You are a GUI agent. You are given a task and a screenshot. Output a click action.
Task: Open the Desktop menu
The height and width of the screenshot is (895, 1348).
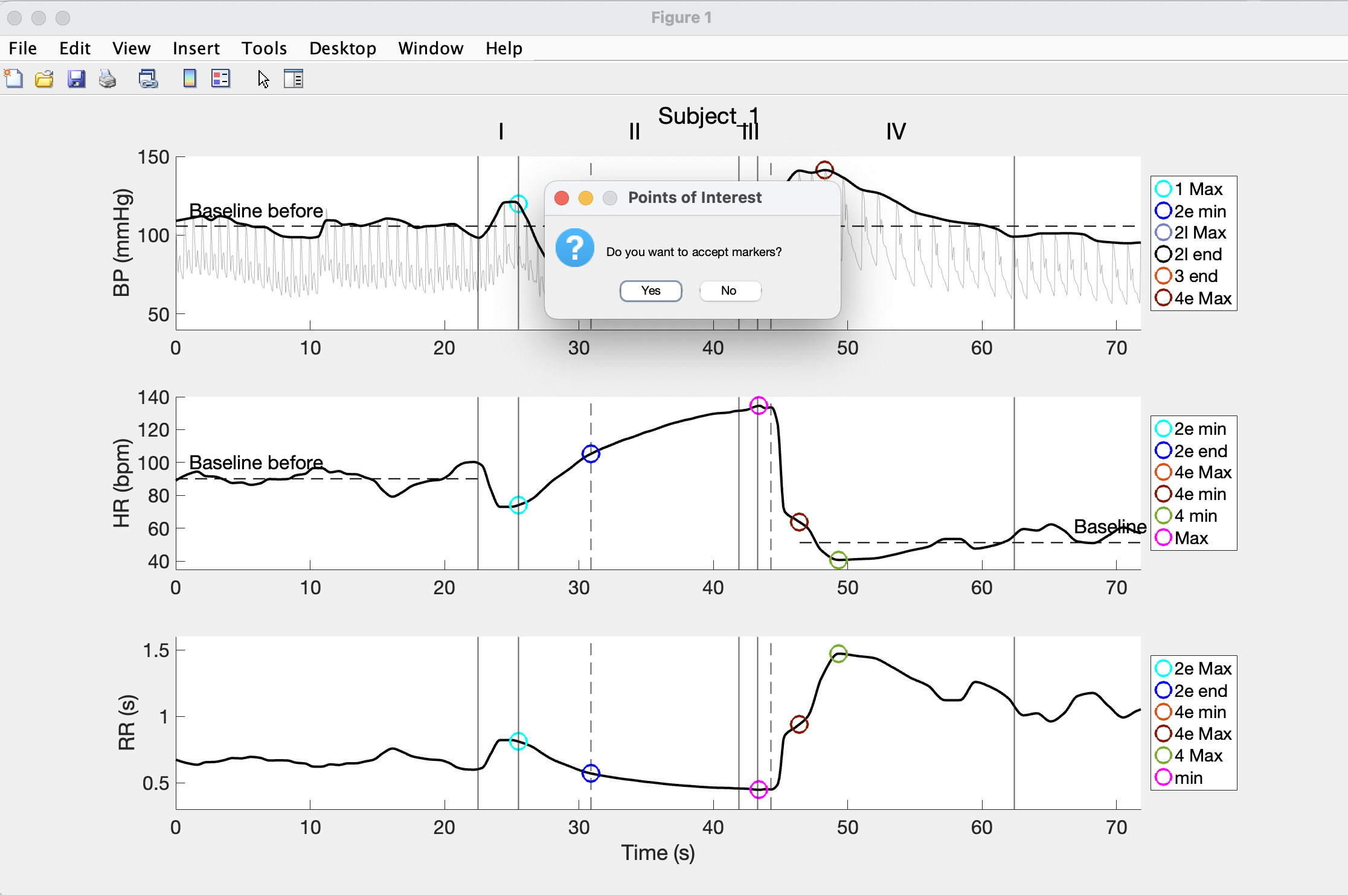point(342,48)
